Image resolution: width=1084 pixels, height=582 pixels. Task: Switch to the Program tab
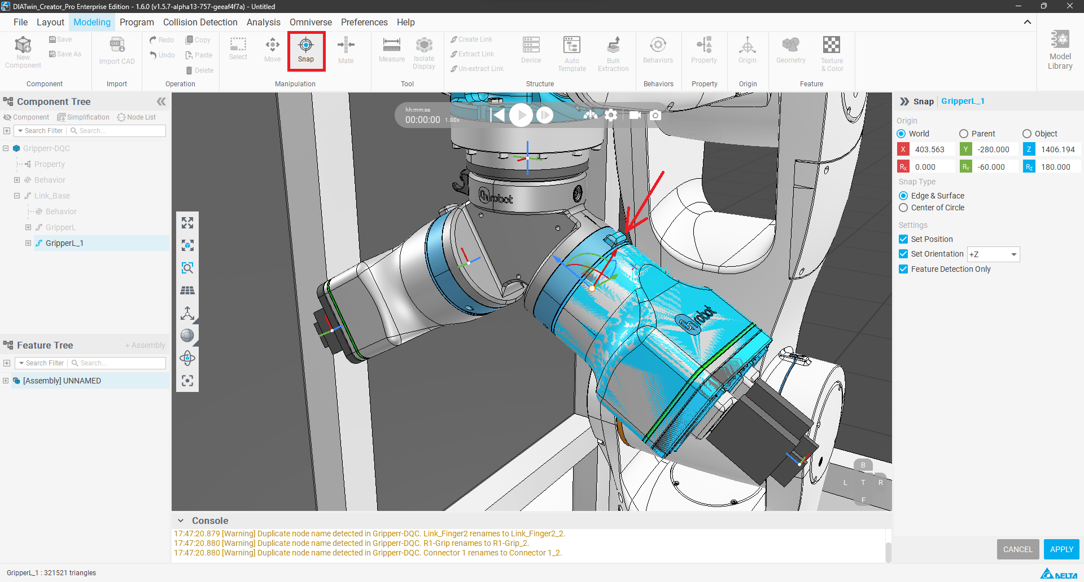pyautogui.click(x=137, y=22)
